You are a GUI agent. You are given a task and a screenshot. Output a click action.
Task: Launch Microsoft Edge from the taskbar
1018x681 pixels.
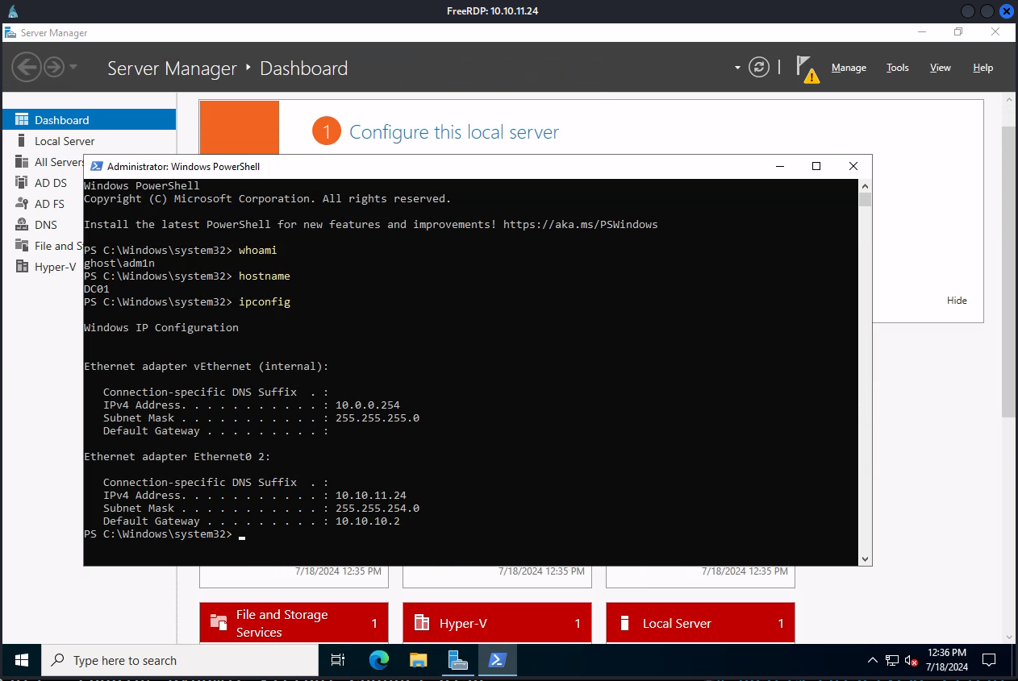point(379,660)
